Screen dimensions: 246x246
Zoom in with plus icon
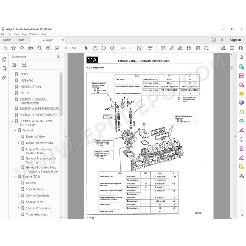pyautogui.click(x=112, y=48)
